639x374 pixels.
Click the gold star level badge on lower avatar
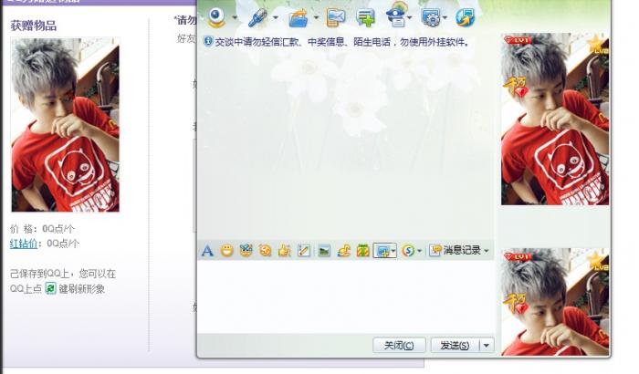pyautogui.click(x=597, y=261)
